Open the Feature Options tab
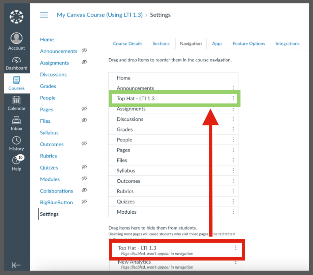Screen dimensions: 313x275 [249, 43]
